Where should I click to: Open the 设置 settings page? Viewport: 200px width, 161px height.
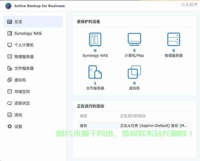click(33, 126)
